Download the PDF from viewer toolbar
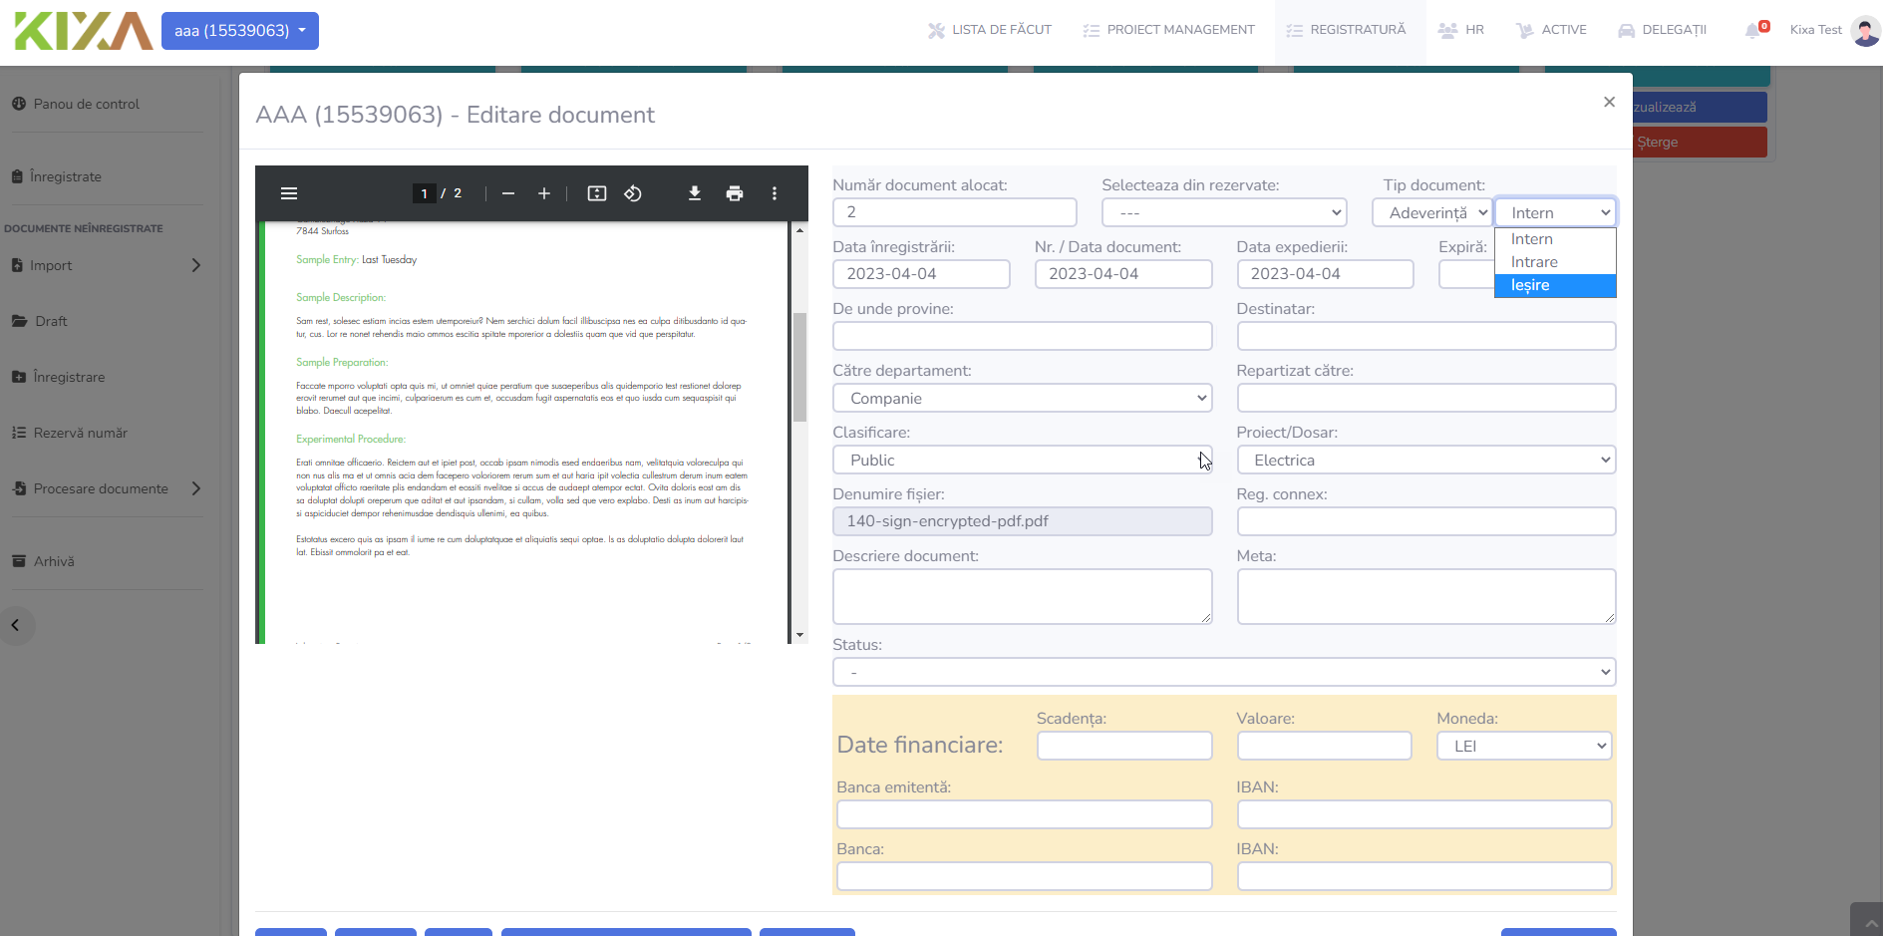 tap(695, 193)
